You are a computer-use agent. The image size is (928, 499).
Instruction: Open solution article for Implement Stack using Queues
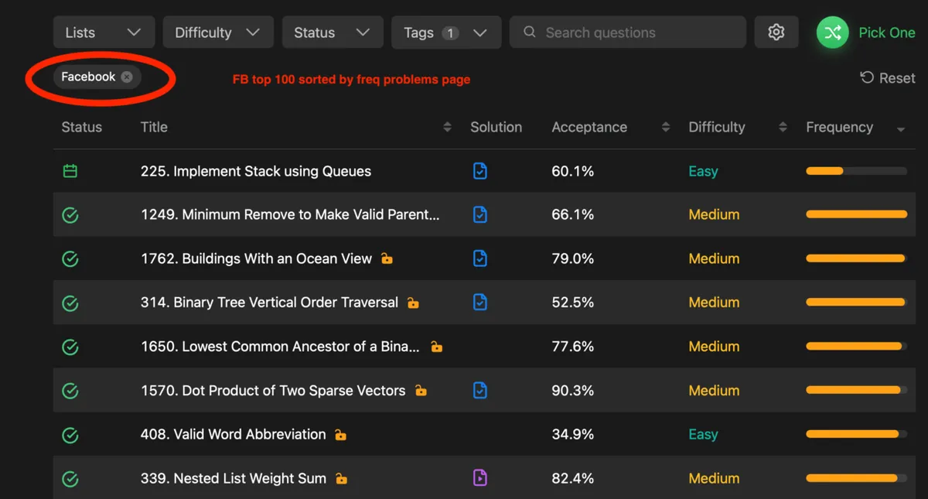(479, 171)
